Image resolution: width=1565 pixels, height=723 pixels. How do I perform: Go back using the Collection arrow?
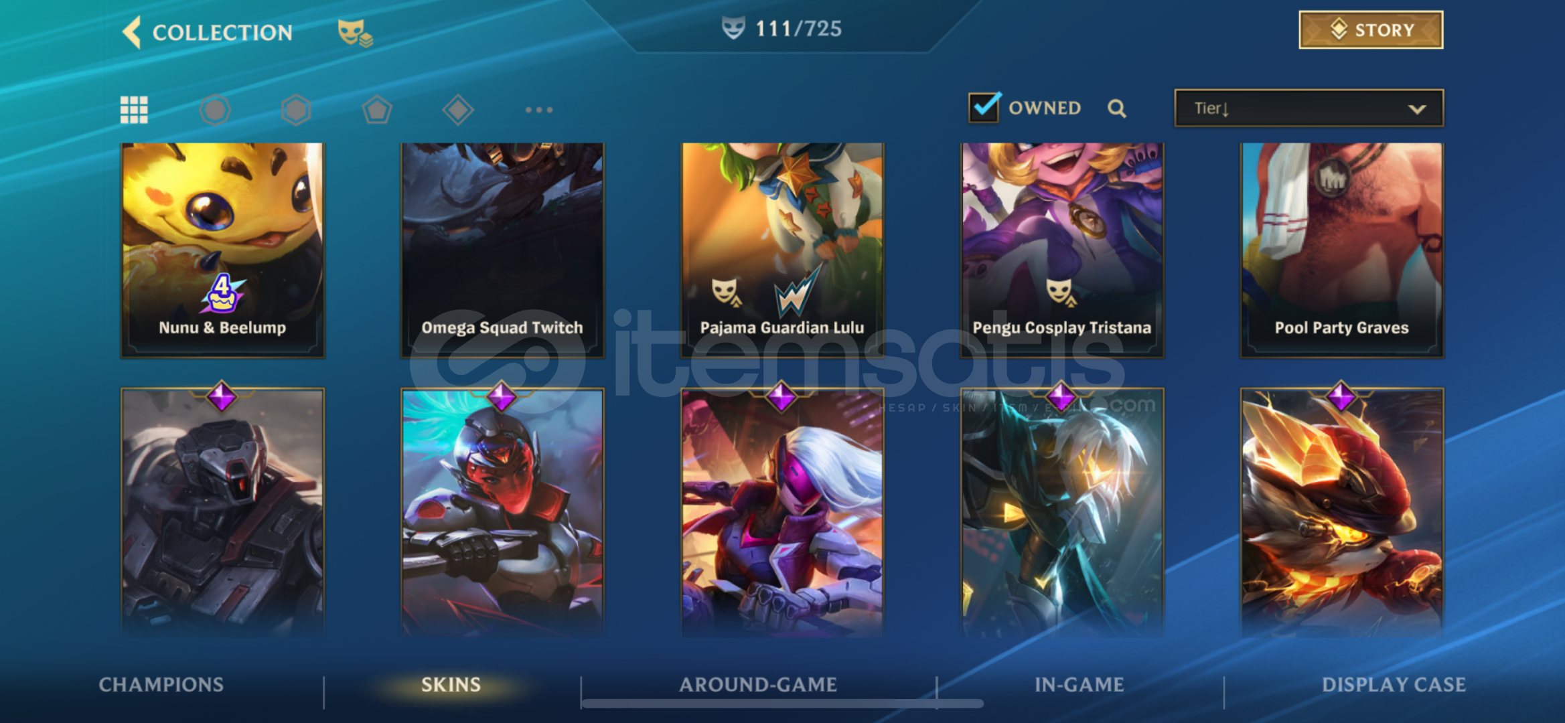132,32
